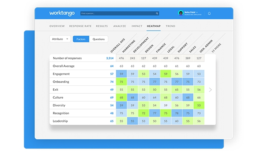Open the Attribute dropdown
The image size is (268, 153).
point(60,39)
